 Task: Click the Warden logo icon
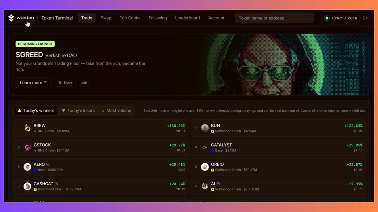coord(11,18)
